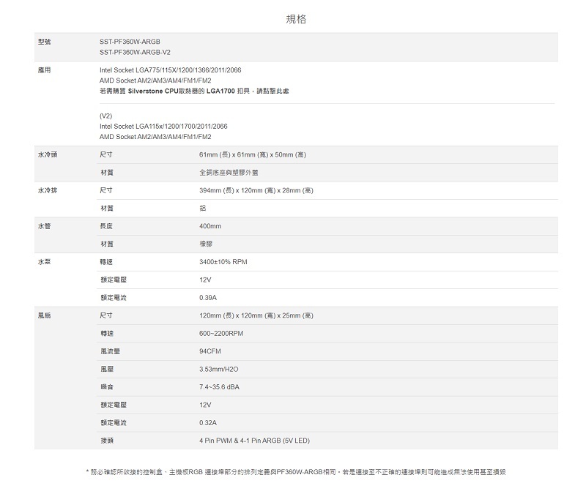586x483 pixels.
Task: Click the 水冷頭 category label
Action: (x=48, y=155)
